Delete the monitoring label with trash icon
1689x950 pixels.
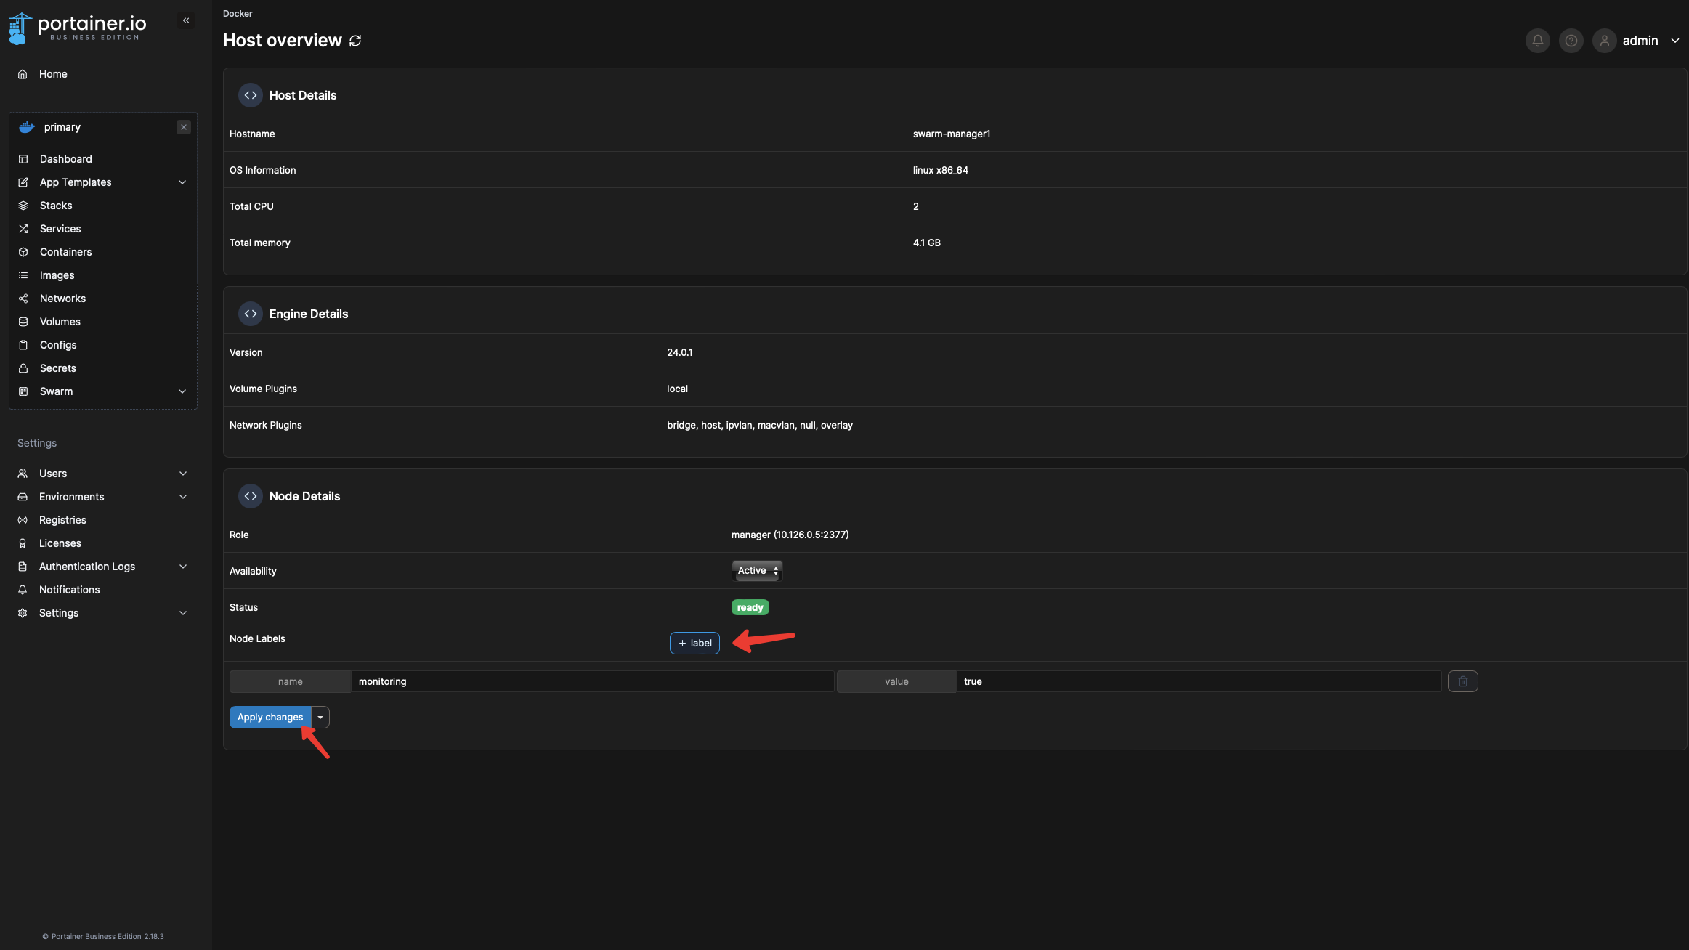[1463, 681]
